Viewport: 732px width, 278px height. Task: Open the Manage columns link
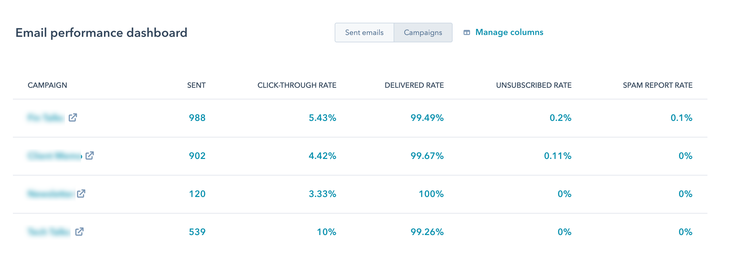click(x=509, y=32)
